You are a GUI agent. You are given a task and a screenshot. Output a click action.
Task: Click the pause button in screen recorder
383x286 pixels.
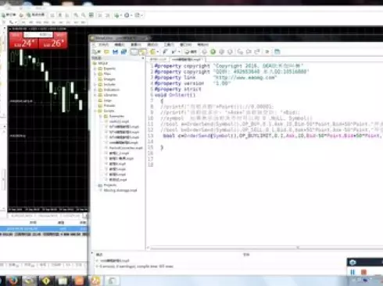353,272
